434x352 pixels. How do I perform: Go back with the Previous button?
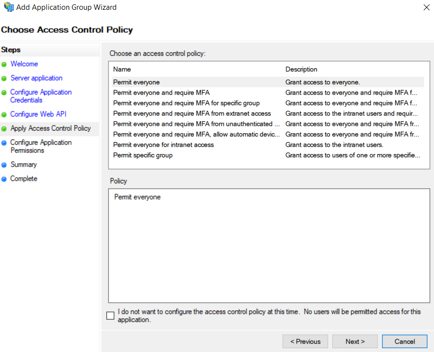[x=306, y=342]
